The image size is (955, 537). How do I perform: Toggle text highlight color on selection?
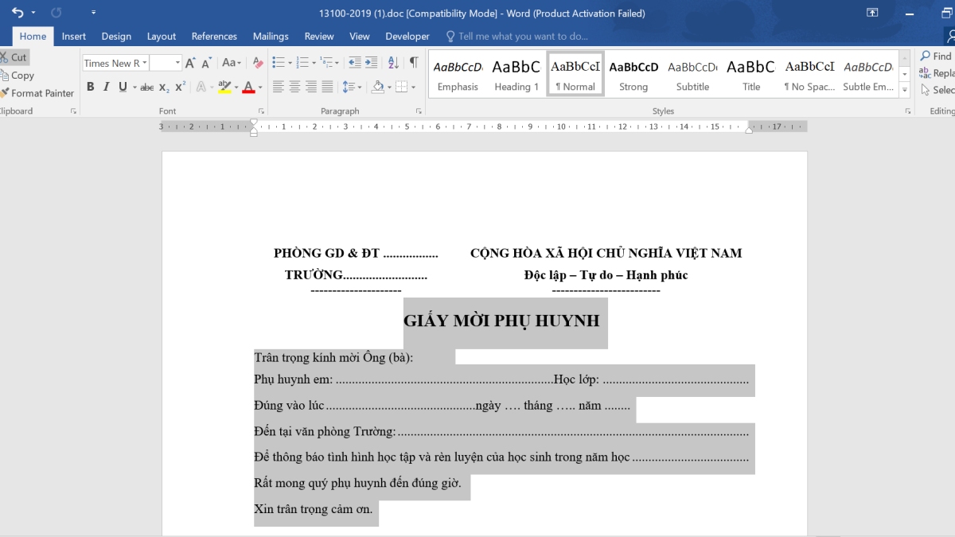coord(225,88)
